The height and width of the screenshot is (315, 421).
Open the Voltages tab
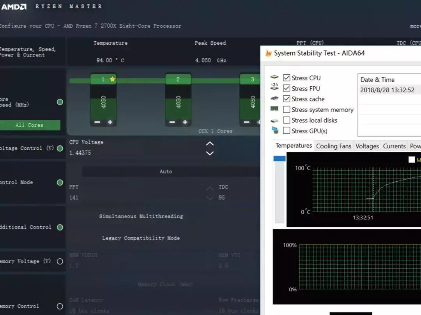click(367, 146)
